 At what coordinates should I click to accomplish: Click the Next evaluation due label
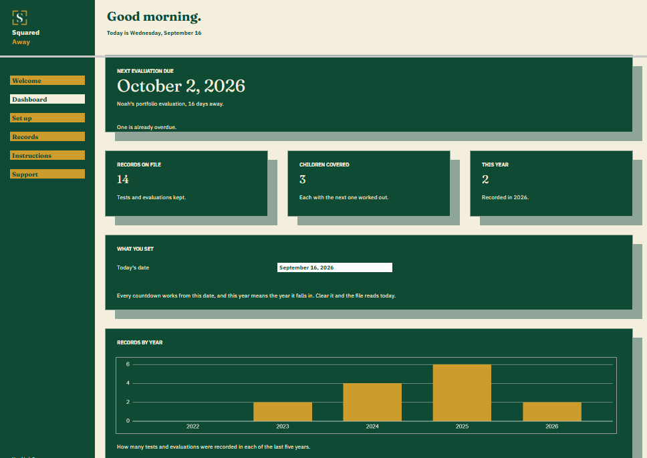tap(145, 71)
